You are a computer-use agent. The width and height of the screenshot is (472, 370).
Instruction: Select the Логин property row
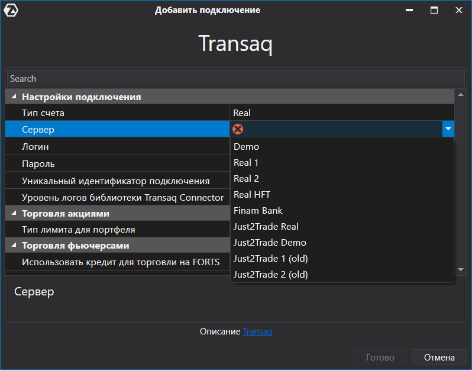tap(117, 146)
